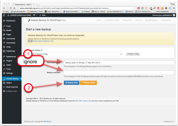Open Manage Backups in top navigation

(x=151, y=20)
